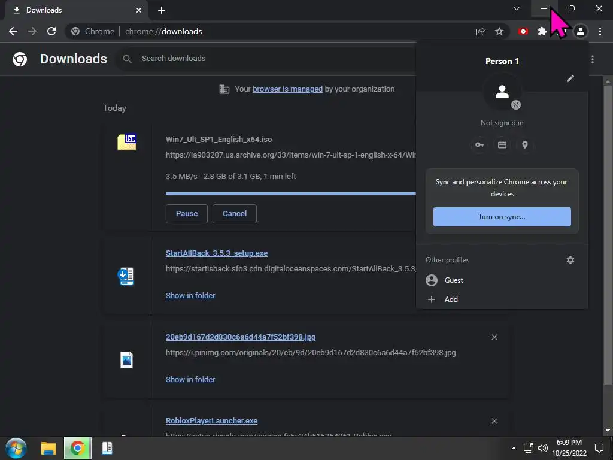Go back with the browser back arrow

(x=13, y=31)
